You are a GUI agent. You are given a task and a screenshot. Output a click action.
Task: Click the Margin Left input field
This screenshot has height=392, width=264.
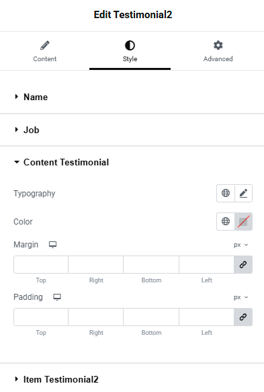[x=206, y=264]
